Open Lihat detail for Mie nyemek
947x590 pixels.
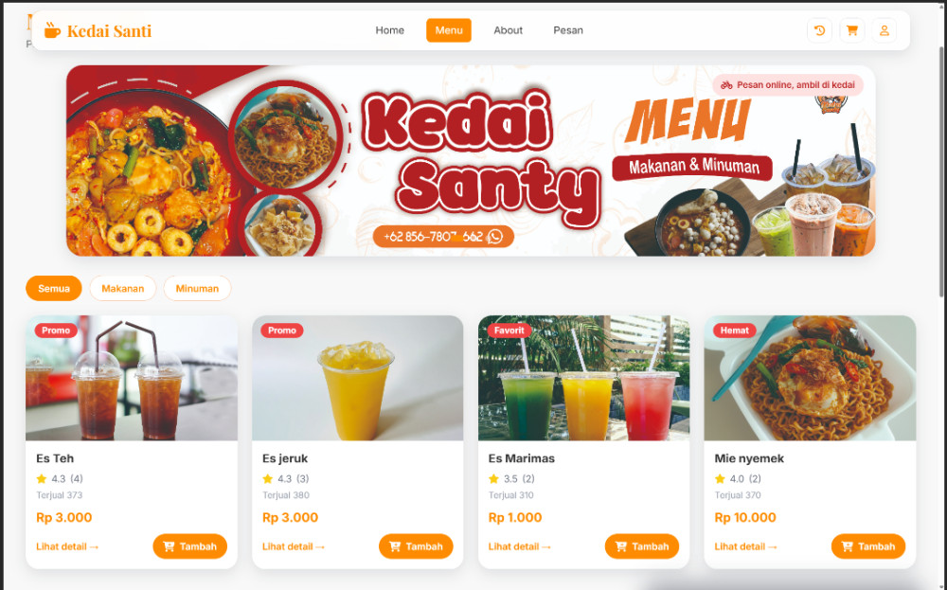[746, 546]
